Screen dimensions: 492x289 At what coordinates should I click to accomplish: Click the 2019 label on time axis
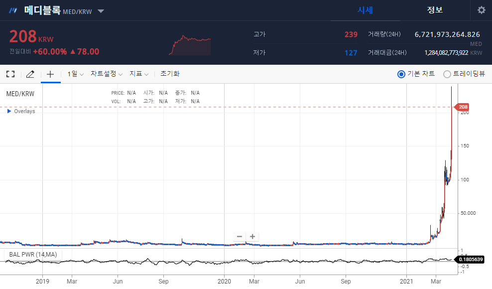(x=42, y=282)
